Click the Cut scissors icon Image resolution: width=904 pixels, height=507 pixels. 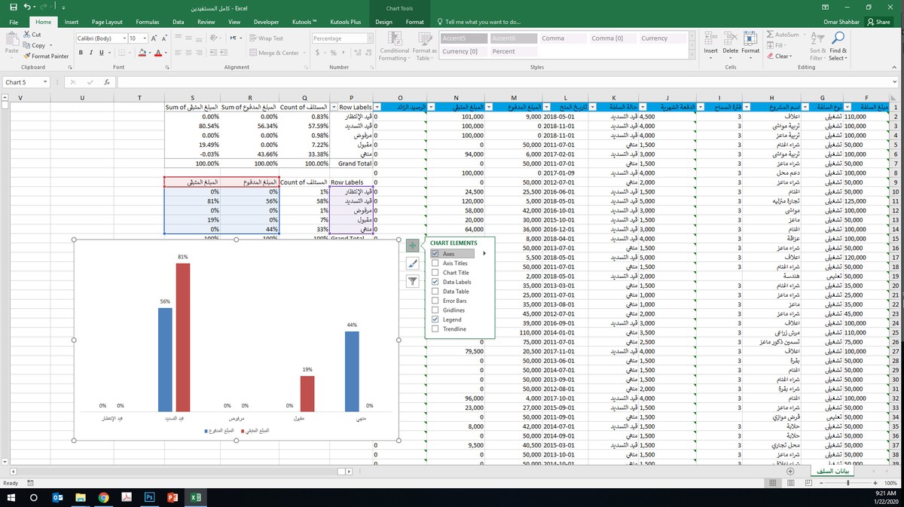[x=27, y=35]
